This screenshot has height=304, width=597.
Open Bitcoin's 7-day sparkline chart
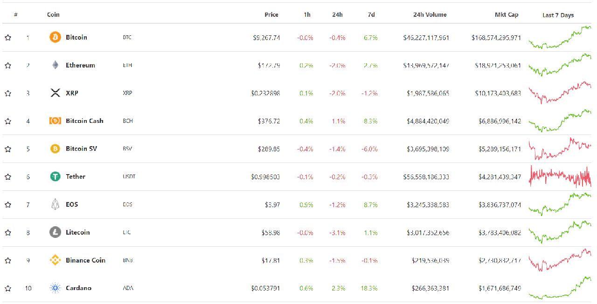560,37
